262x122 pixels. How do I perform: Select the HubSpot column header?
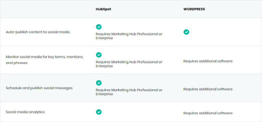click(x=103, y=9)
